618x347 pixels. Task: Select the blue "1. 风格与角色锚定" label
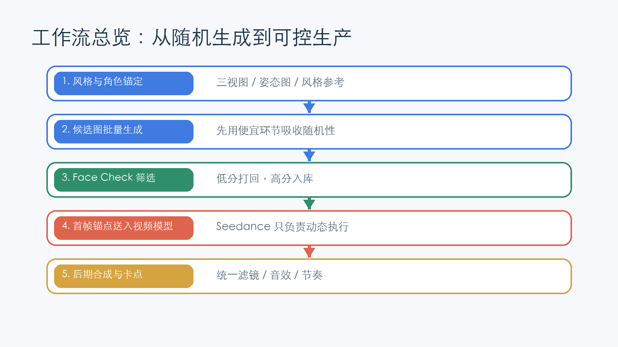click(x=124, y=83)
